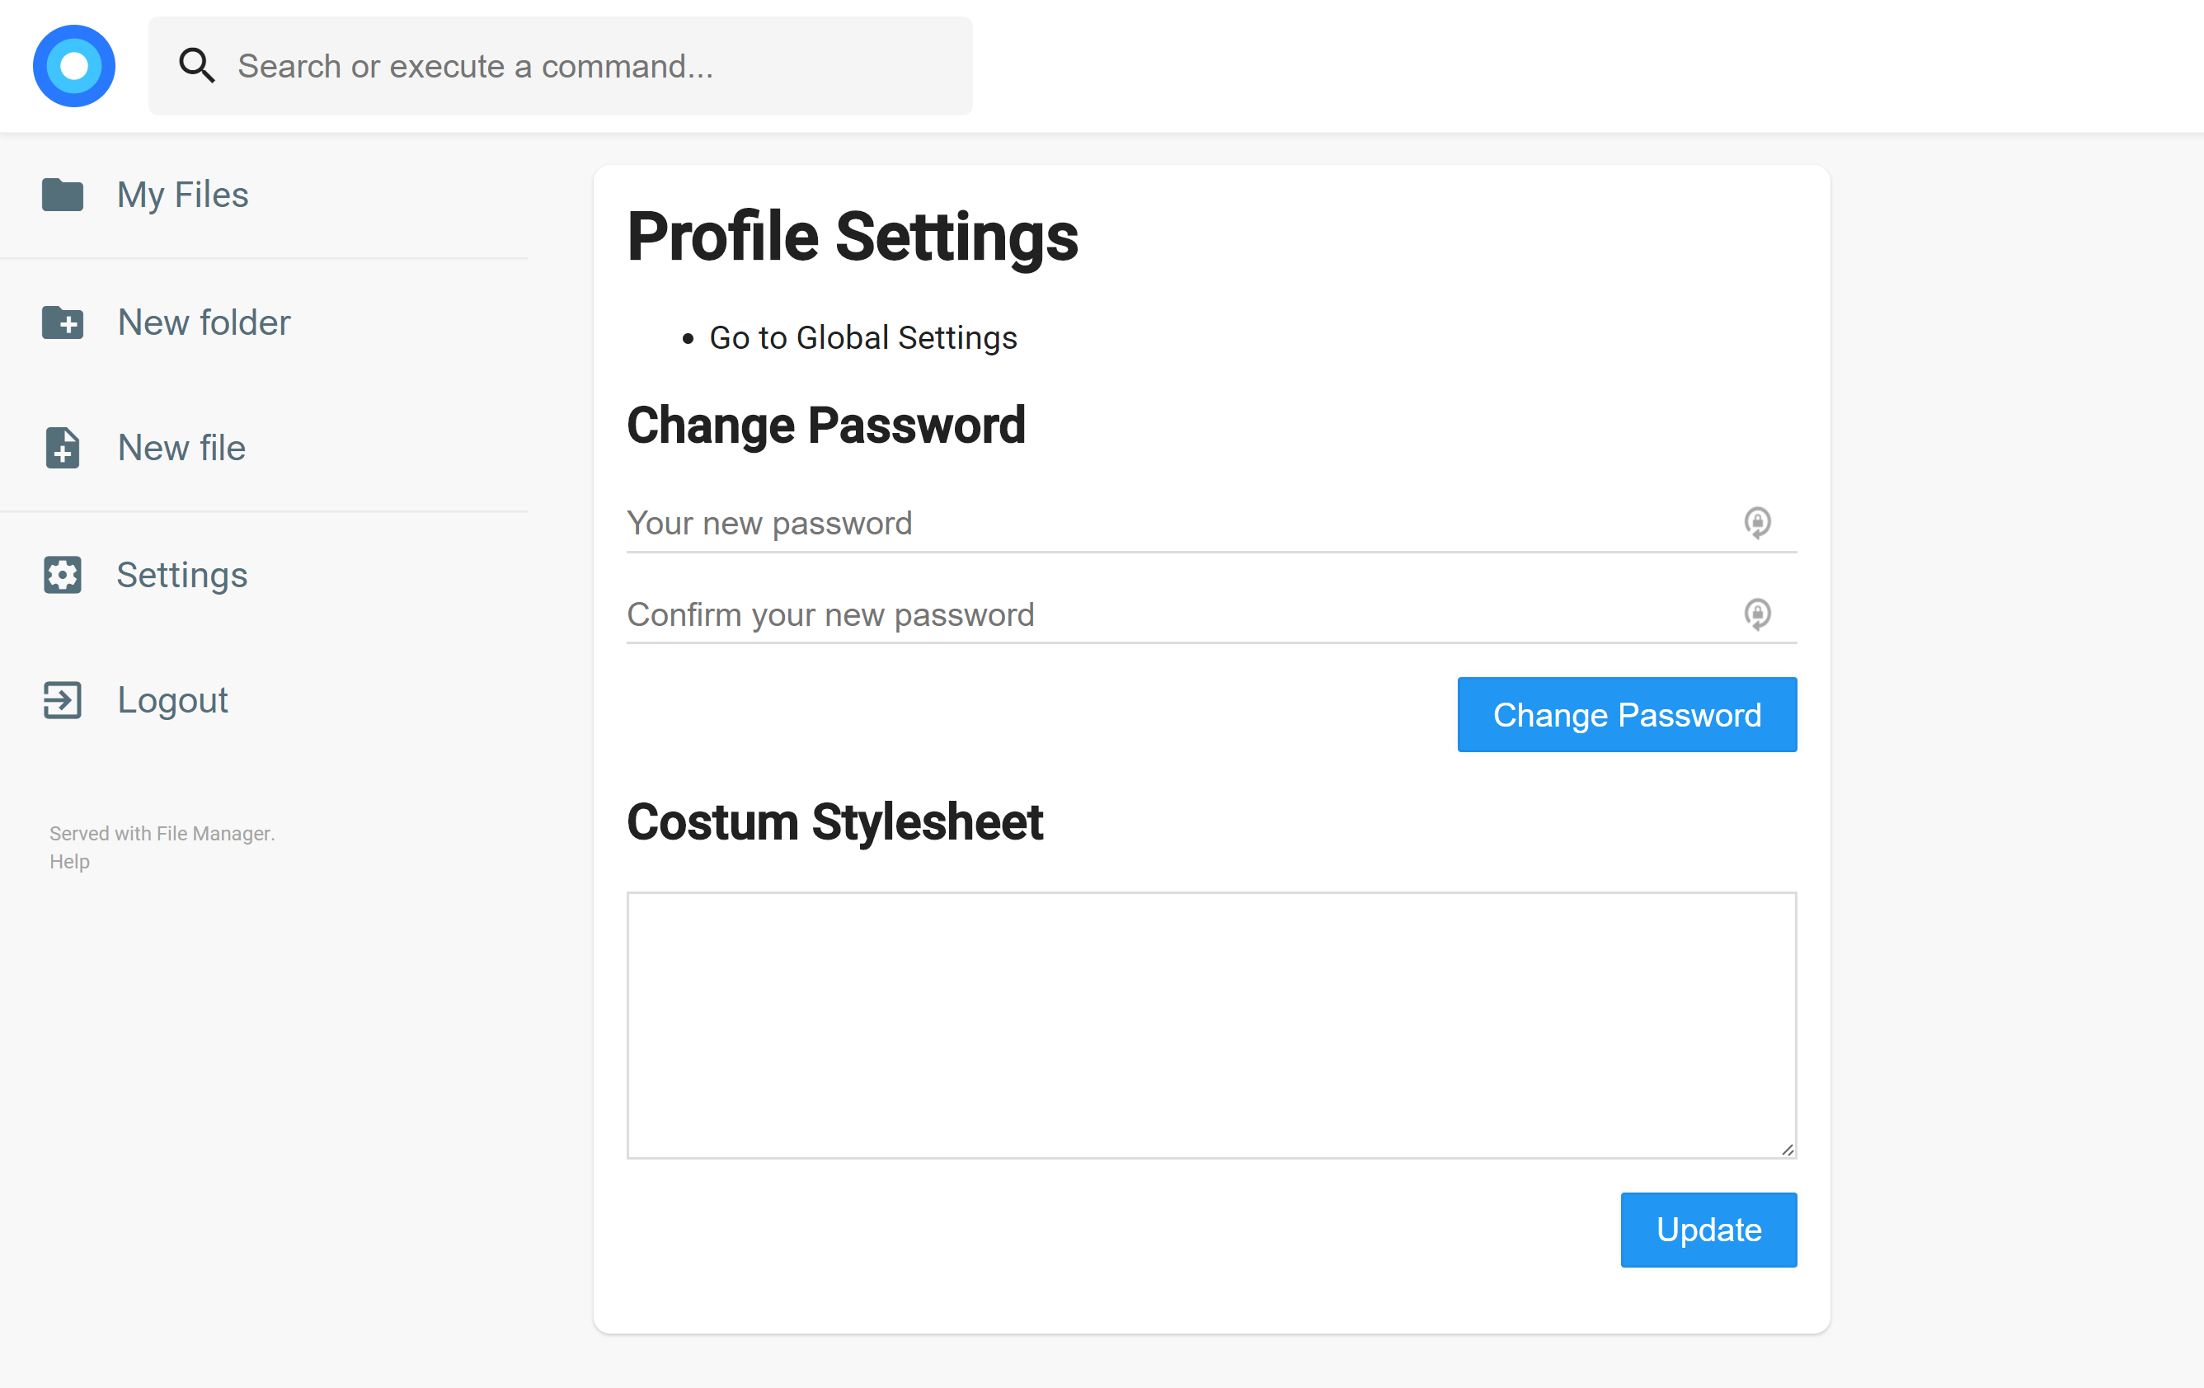Select the confirm password input field
2204x1388 pixels.
1210,614
